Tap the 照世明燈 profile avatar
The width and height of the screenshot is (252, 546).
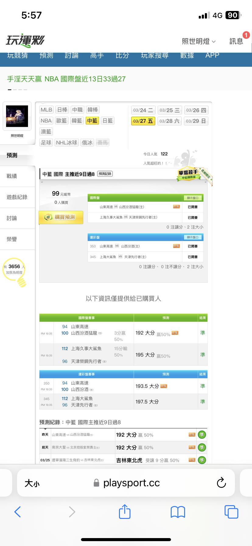coord(17,116)
